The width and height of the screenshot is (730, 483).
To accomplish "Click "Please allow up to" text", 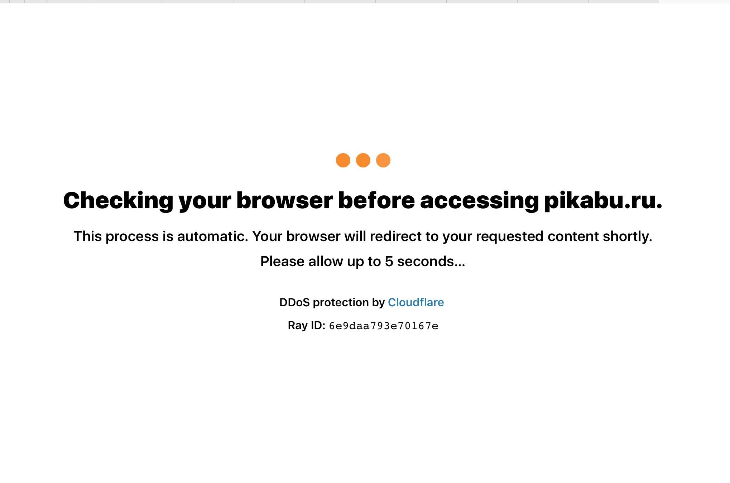I will [321, 262].
